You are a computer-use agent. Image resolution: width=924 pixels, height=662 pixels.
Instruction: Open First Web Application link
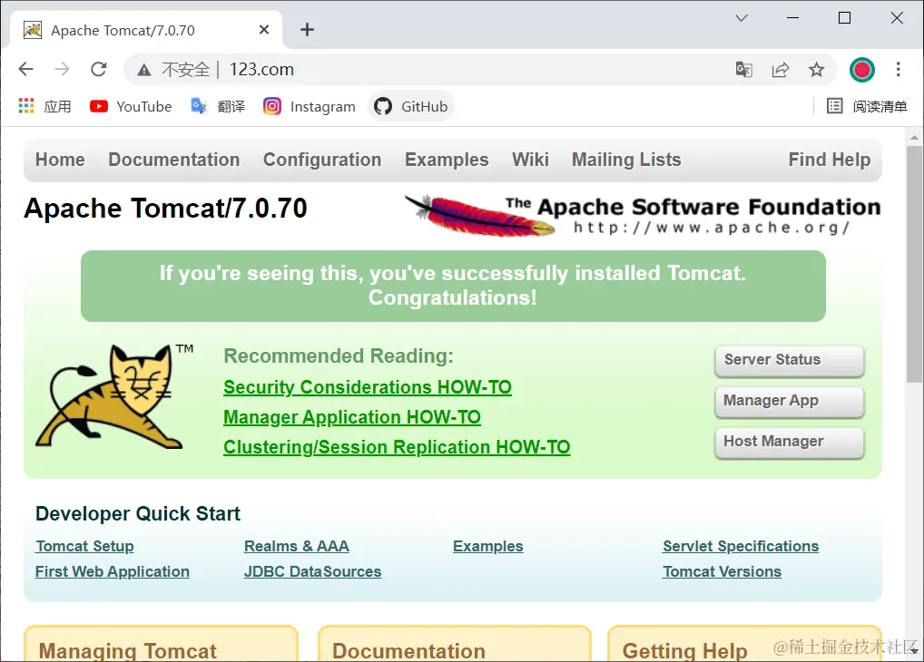click(113, 572)
